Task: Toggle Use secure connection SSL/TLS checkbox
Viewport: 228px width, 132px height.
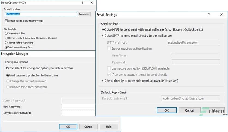Action: tap(109, 68)
